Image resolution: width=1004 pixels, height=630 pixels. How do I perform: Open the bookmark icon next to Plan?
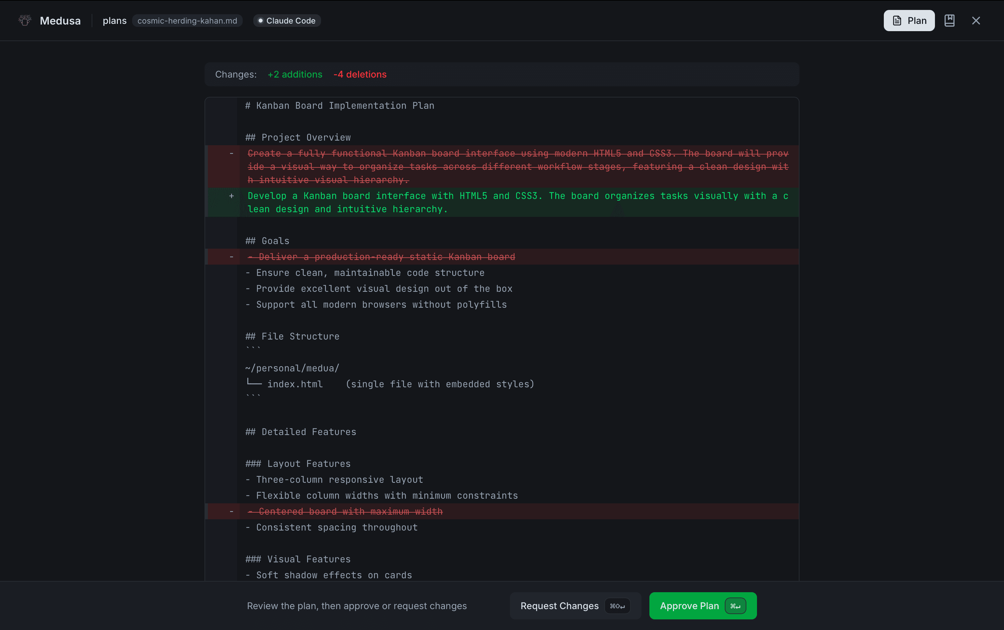coord(949,21)
